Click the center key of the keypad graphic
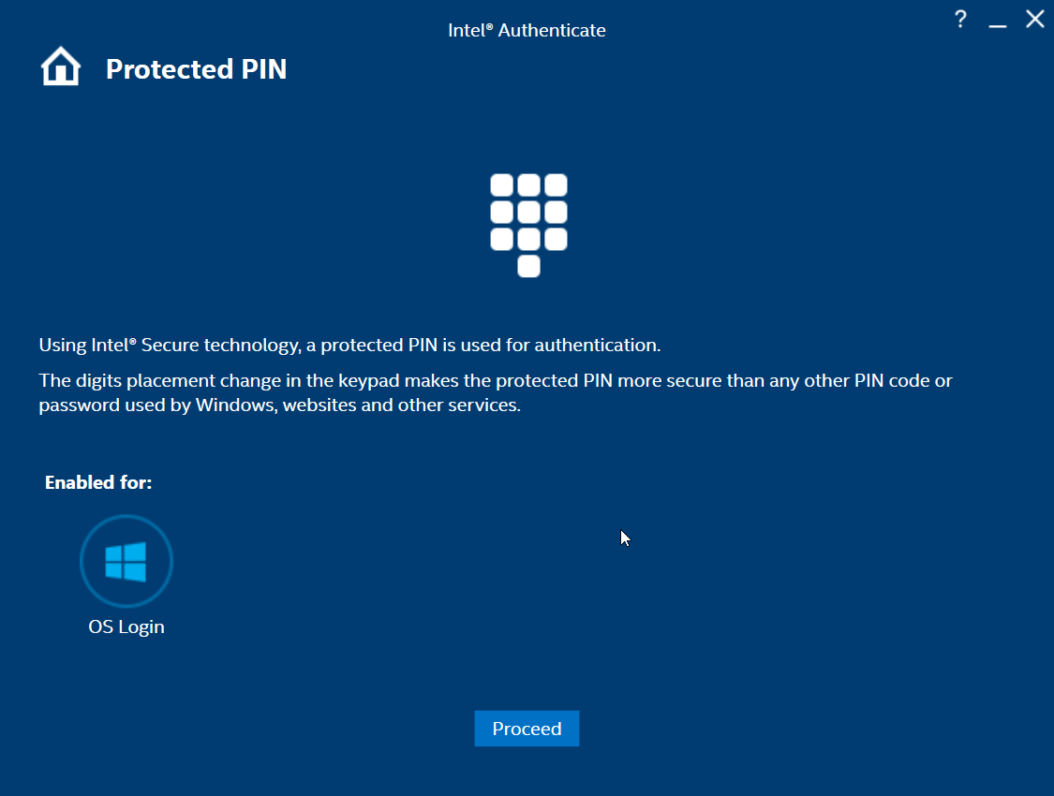The image size is (1054, 796). pyautogui.click(x=529, y=213)
